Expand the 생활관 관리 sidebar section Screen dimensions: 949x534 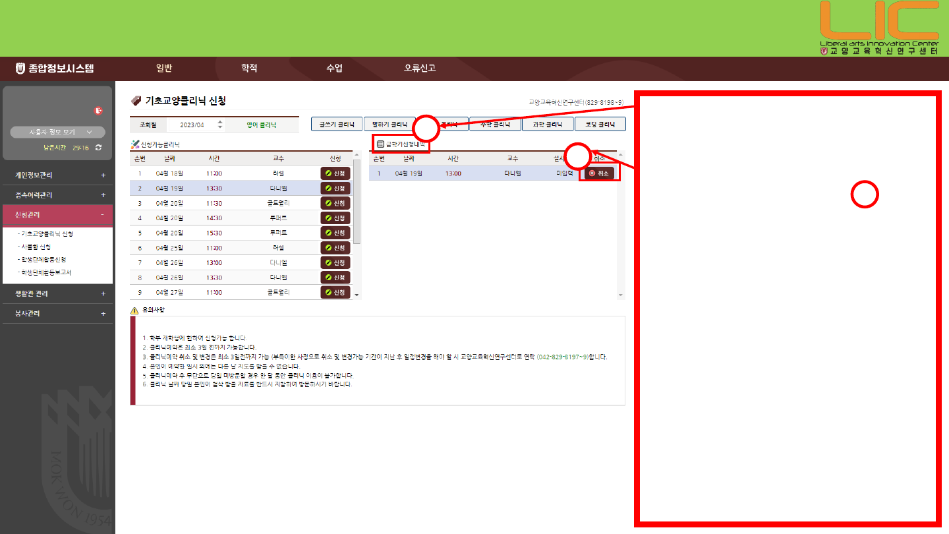tap(103, 294)
